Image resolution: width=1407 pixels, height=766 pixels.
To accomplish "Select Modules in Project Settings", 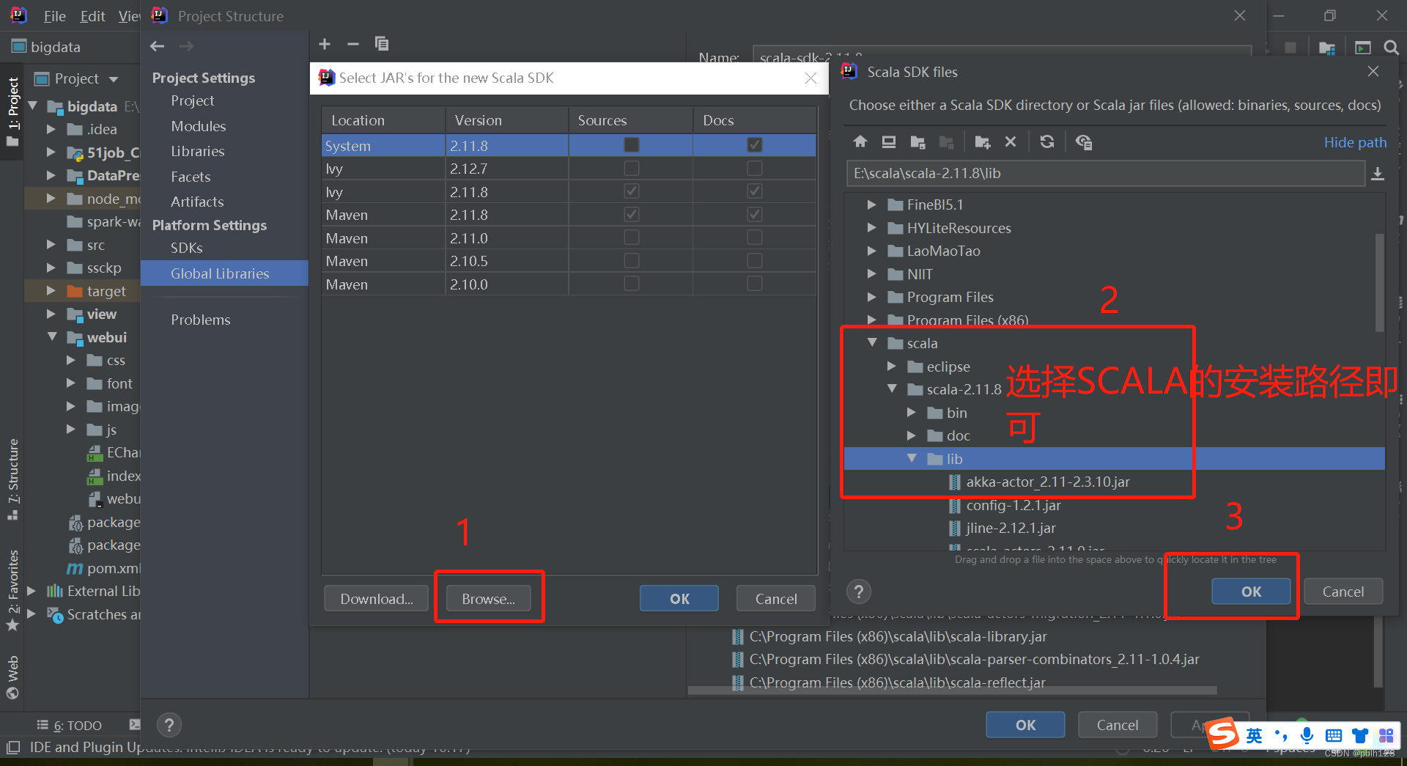I will (199, 126).
